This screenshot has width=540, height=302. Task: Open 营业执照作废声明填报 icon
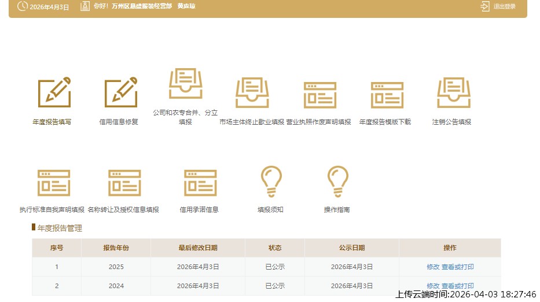[319, 94]
